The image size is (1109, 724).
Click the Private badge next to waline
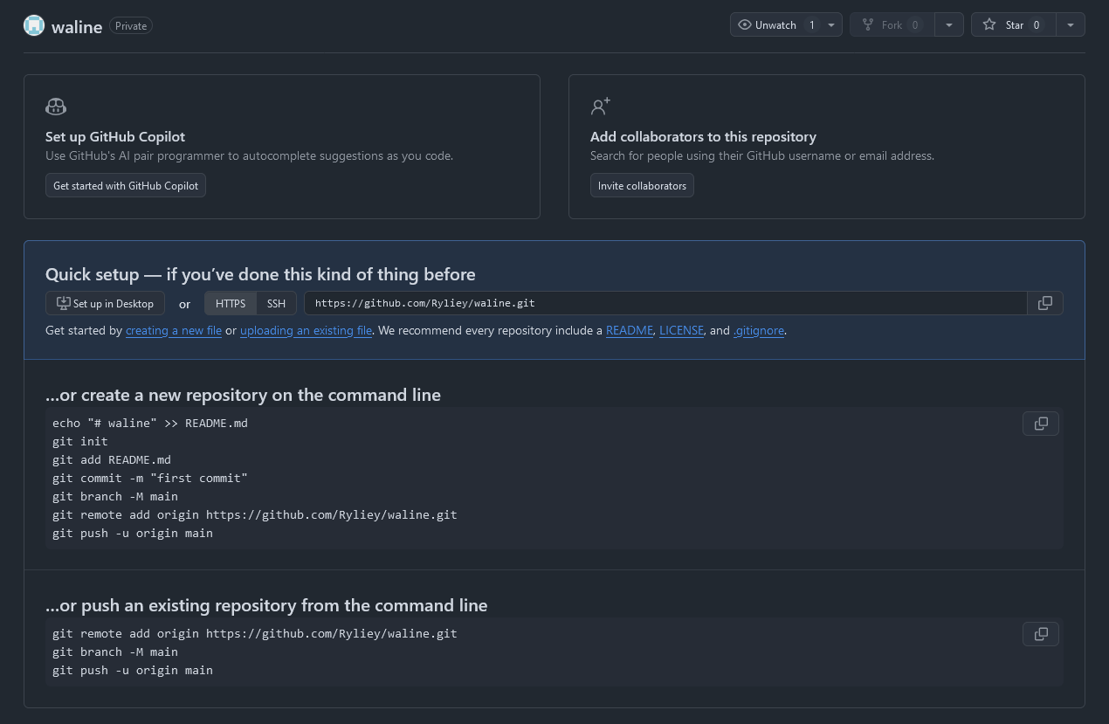(130, 25)
